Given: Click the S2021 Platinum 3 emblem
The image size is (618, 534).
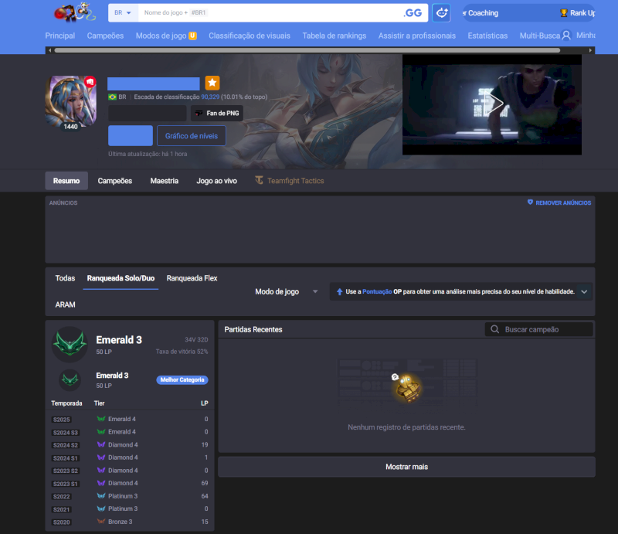Looking at the screenshot, I should pos(101,508).
